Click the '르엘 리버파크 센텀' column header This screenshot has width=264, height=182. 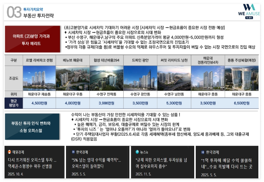[x=39, y=60]
